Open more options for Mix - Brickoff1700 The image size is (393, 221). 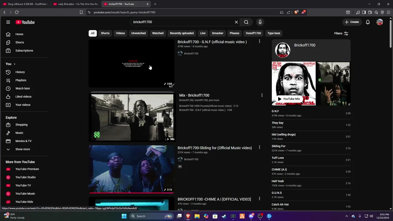click(x=262, y=95)
